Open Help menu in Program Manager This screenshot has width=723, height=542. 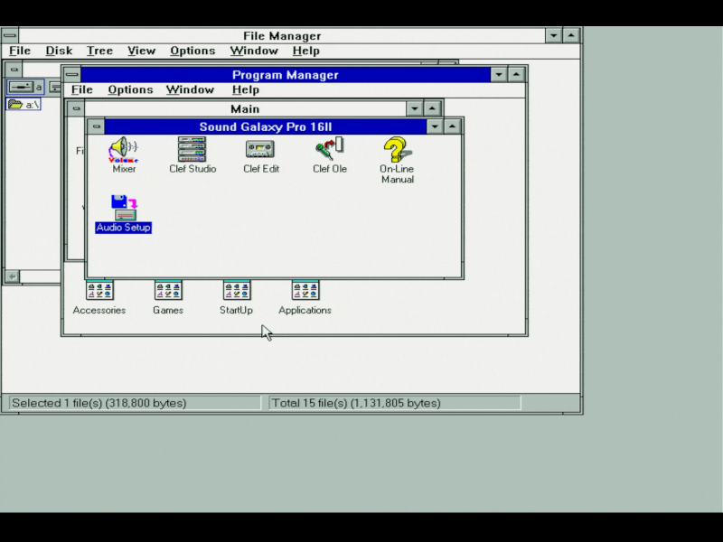click(x=246, y=89)
